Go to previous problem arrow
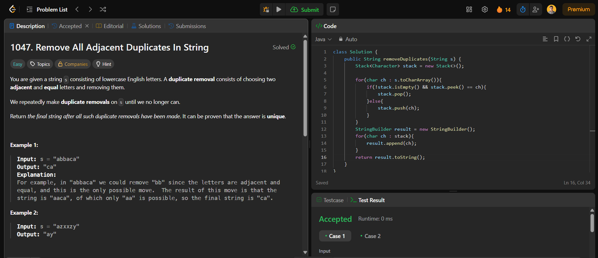 (77, 9)
